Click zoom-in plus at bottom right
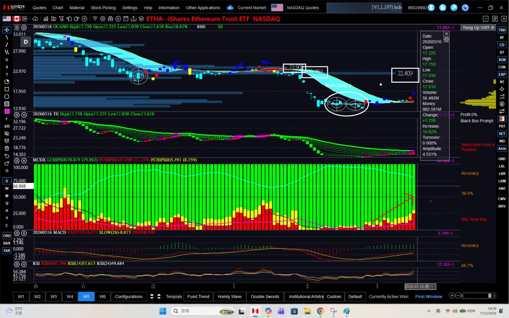 [453, 296]
